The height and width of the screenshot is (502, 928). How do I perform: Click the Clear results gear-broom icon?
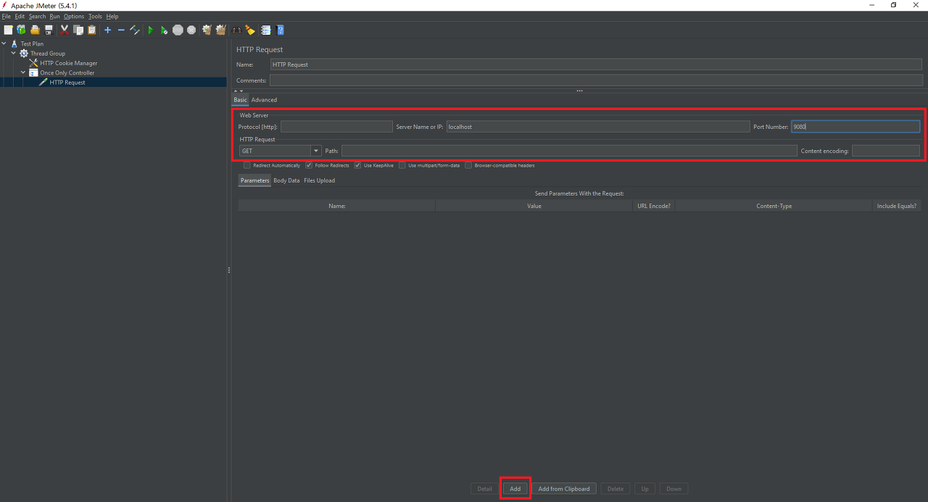tap(207, 30)
